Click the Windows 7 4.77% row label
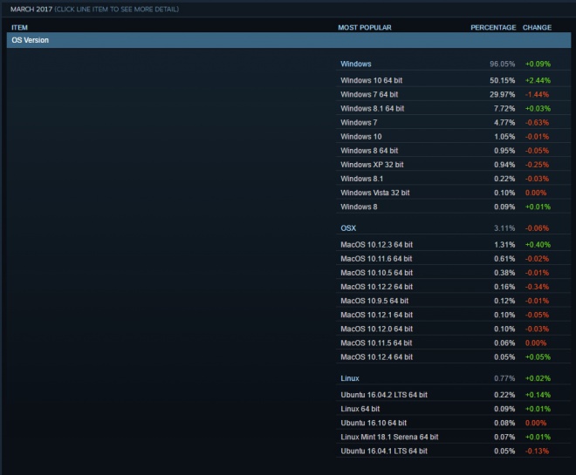The image size is (576, 475). point(359,123)
